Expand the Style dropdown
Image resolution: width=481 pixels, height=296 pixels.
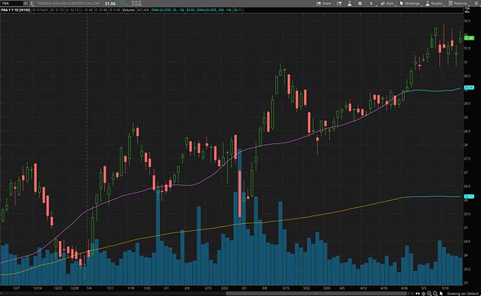[x=387, y=3]
